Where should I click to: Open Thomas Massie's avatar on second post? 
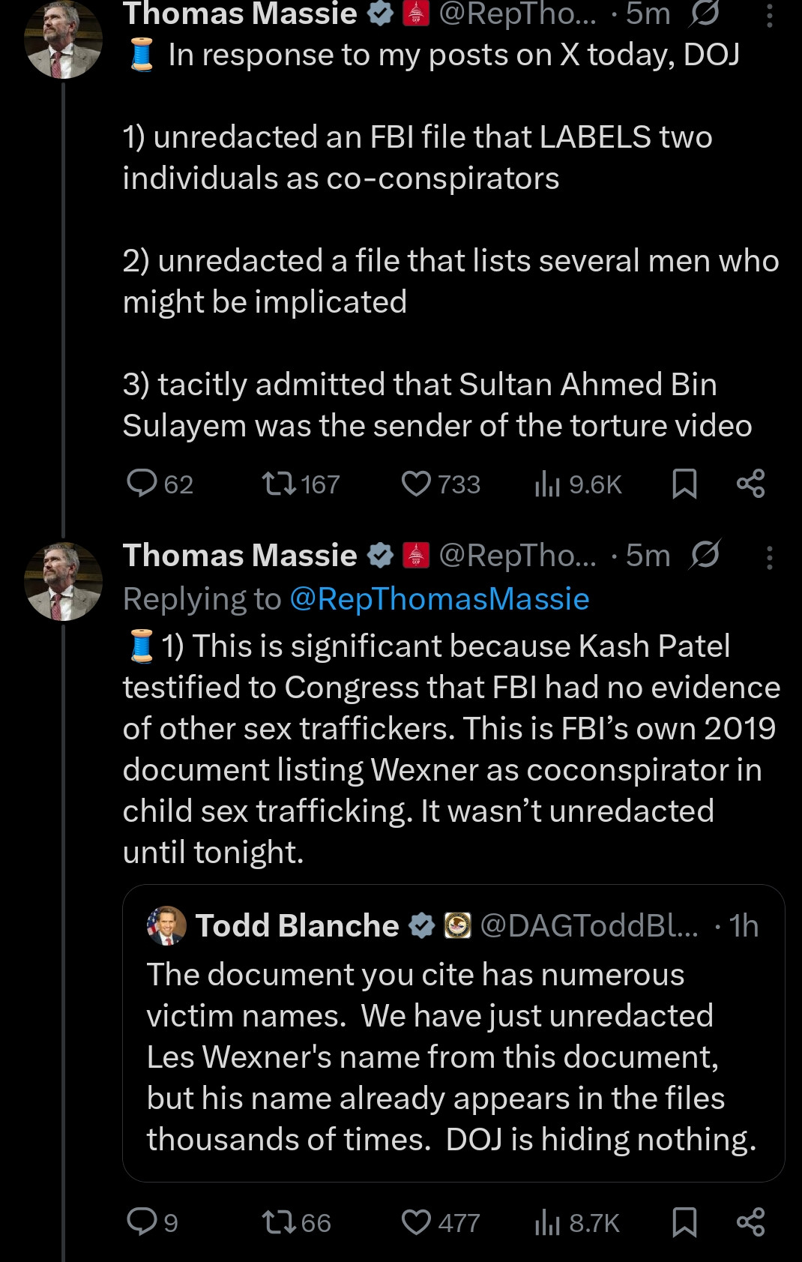63,581
